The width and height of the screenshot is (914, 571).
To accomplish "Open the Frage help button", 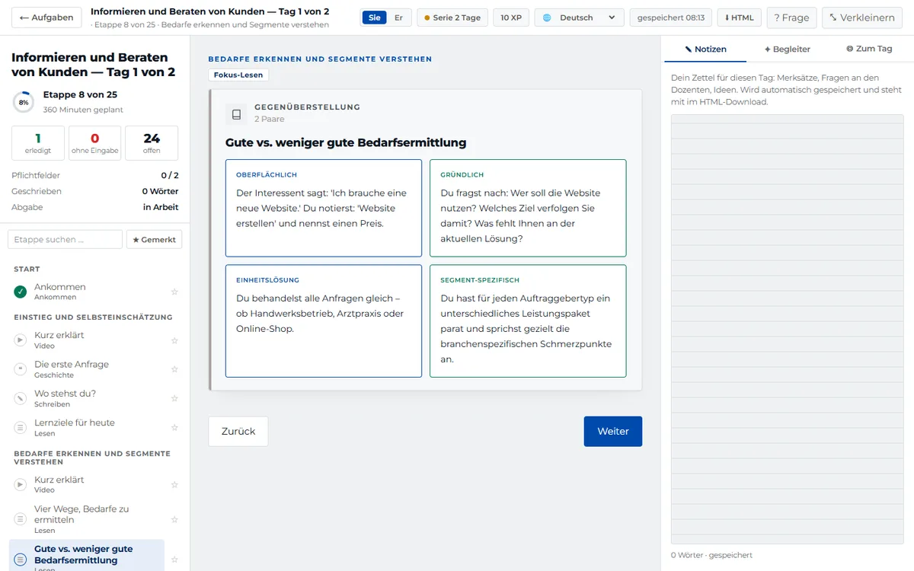I will 791,18.
